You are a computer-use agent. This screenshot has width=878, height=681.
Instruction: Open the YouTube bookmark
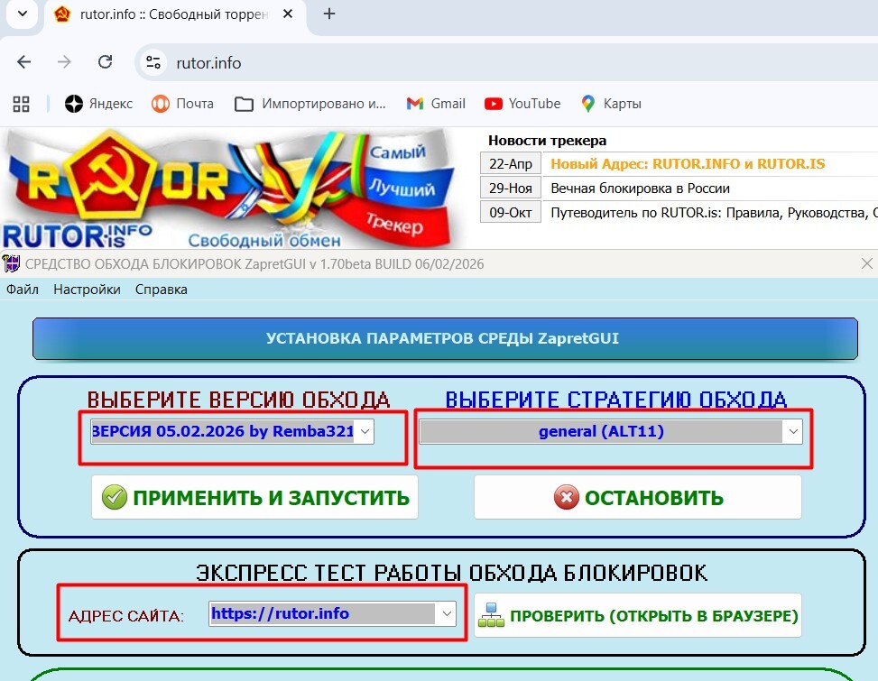tap(522, 104)
